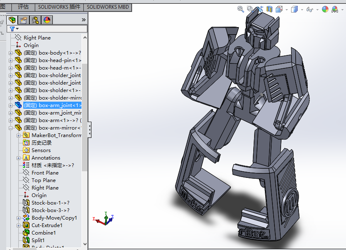Open the PropertyManager tab icon
Viewport: 346px width, 250px height.
click(24, 20)
